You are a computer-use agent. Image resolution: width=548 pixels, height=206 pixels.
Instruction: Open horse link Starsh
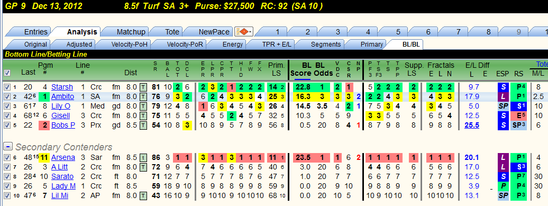tap(62, 87)
